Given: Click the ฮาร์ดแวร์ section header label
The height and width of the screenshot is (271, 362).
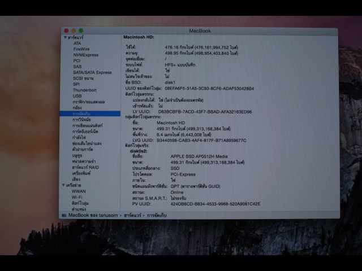Looking at the screenshot, I should (x=76, y=37).
